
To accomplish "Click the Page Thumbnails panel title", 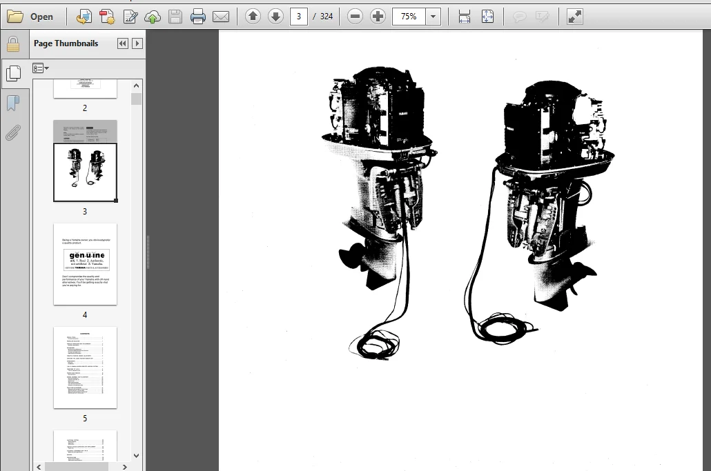I will click(66, 43).
